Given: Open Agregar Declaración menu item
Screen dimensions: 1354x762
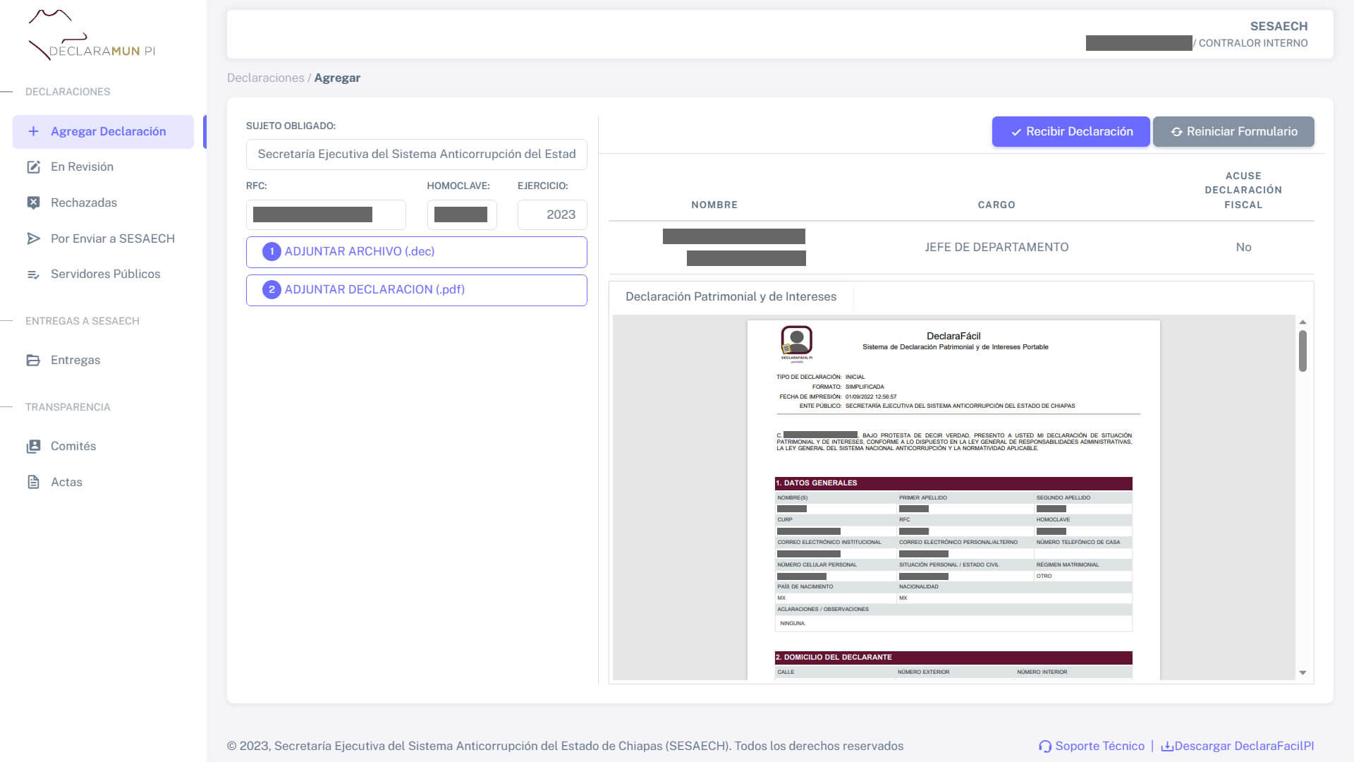Looking at the screenshot, I should click(103, 132).
